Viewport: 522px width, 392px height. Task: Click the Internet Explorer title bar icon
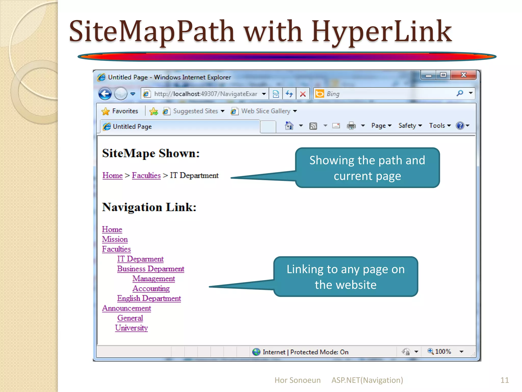(x=101, y=77)
